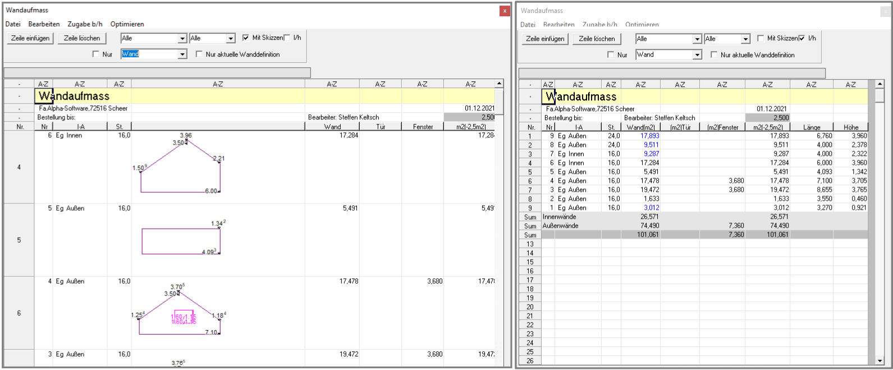Click the date 01.12.2021 in the sketch-view window

480,108
